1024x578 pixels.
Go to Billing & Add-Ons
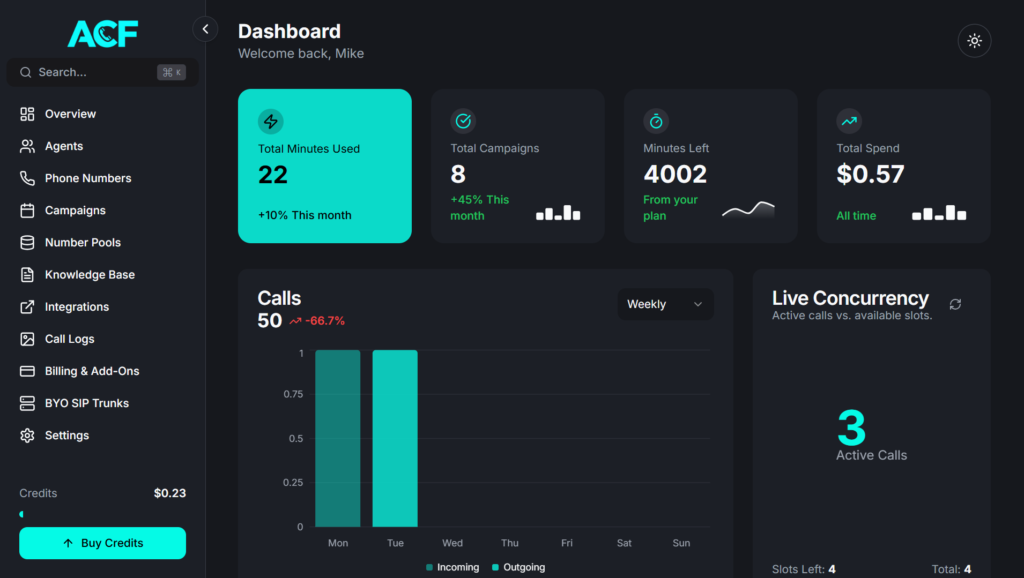[x=92, y=371]
